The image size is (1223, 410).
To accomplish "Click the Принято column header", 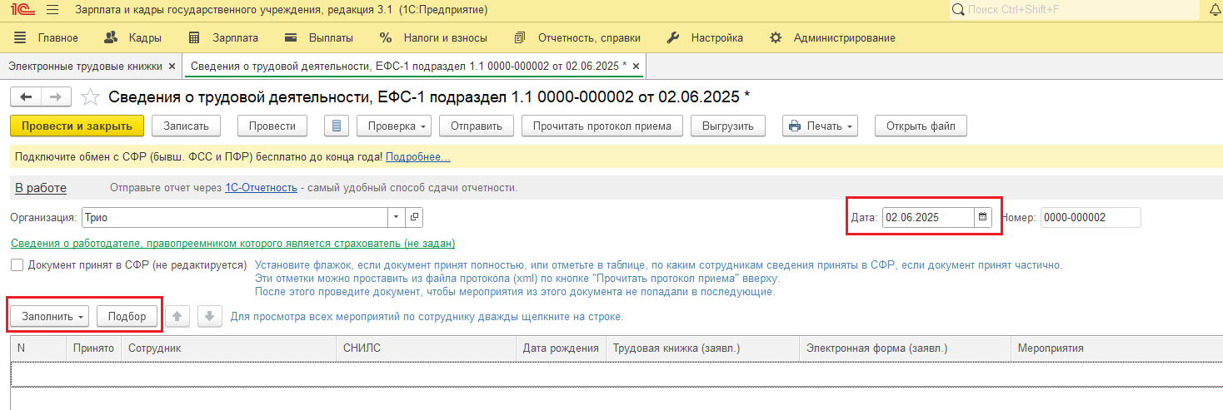I will coord(93,348).
